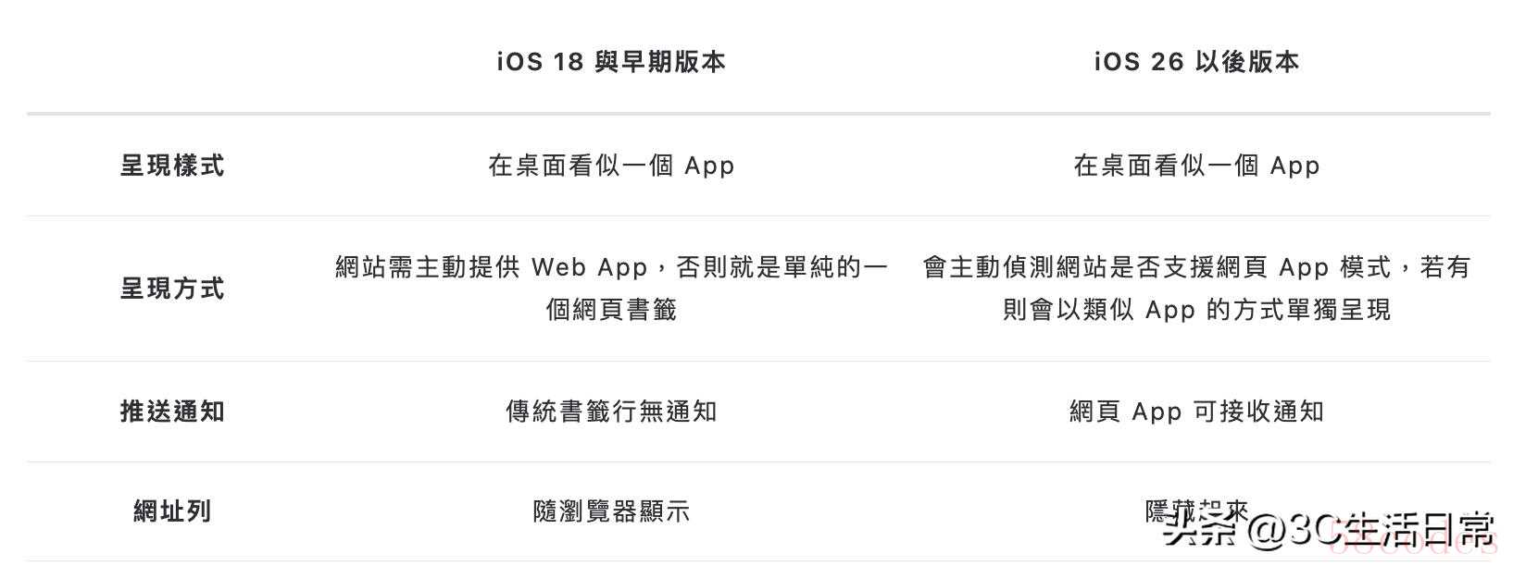This screenshot has width=1513, height=566.
Task: Click iOS 18 cell '在桌面看似一個 App'
Action: pos(611,166)
